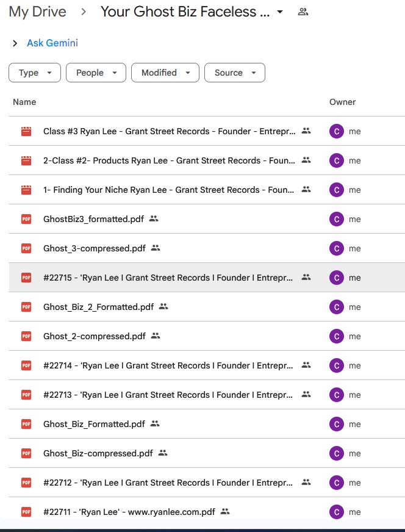Expand folder options arrow next to folder title
The width and height of the screenshot is (405, 532).
click(280, 12)
